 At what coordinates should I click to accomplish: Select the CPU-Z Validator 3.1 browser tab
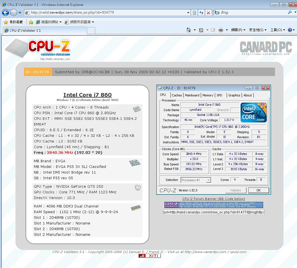click(45, 30)
